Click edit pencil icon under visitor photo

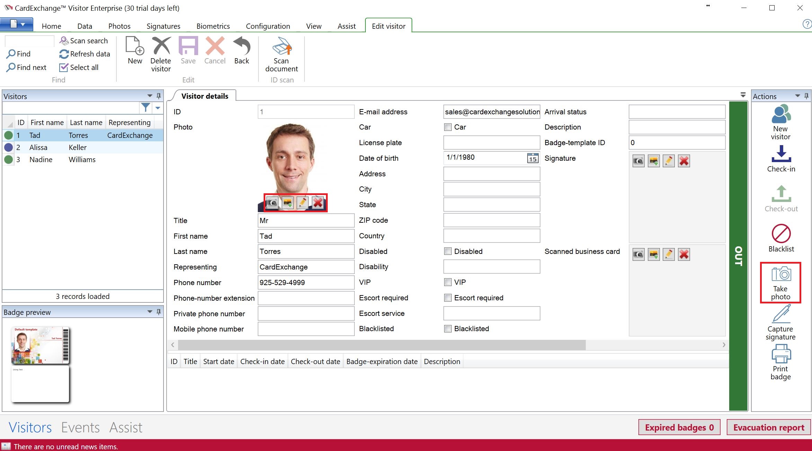point(302,202)
